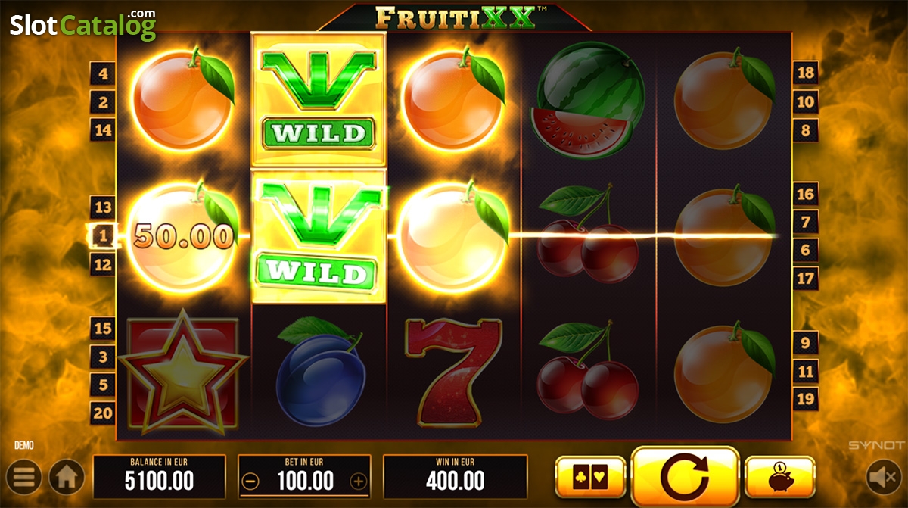Click the piggy bank collect button
The width and height of the screenshot is (908, 508).
click(x=780, y=477)
